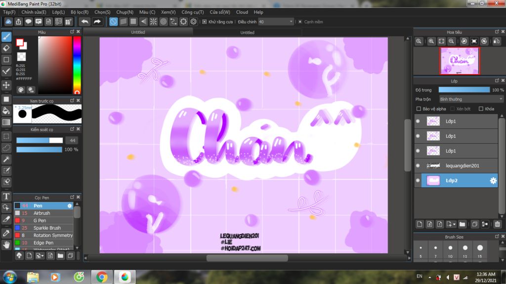This screenshot has width=506, height=284.
Task: Select the Hand tool
Action: 6,245
